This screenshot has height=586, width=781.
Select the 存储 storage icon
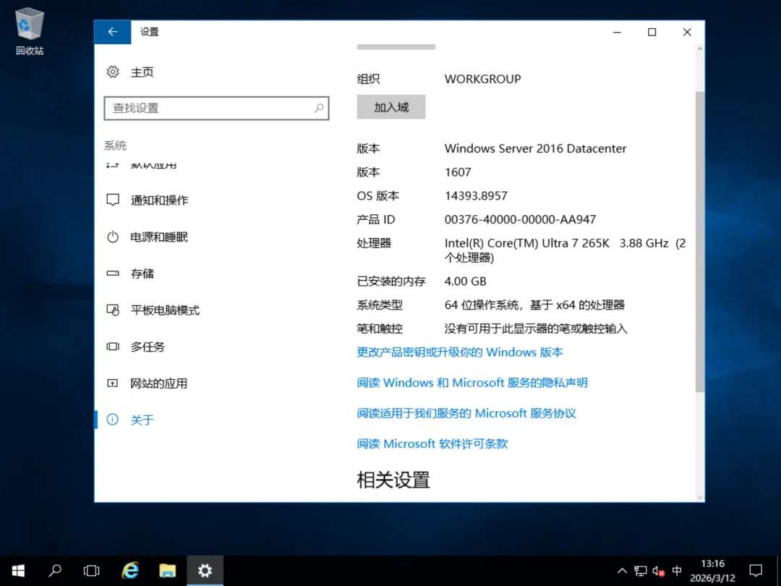[113, 273]
